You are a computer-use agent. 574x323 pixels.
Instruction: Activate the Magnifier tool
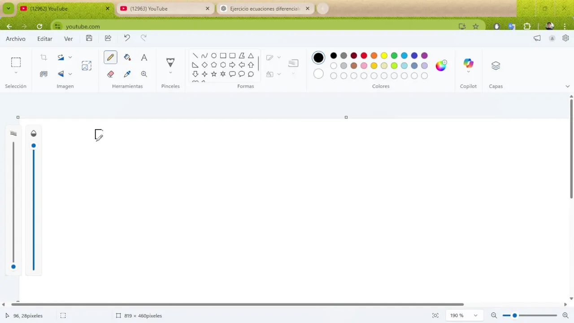click(144, 74)
